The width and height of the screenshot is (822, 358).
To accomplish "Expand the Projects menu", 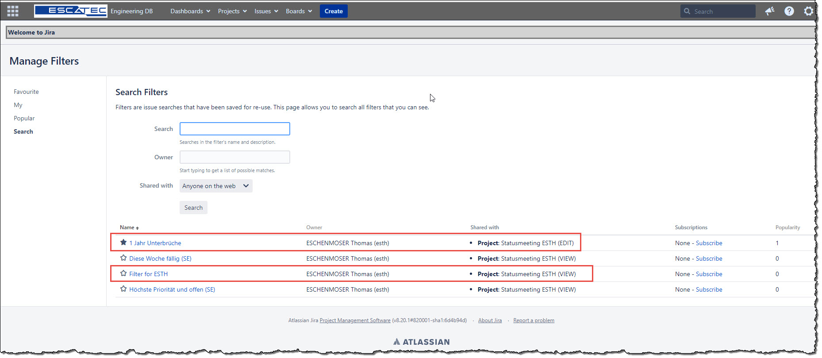I will coord(232,11).
